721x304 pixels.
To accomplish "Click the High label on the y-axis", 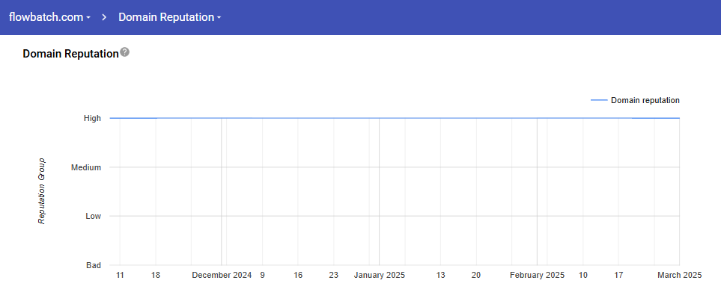I will 92,118.
